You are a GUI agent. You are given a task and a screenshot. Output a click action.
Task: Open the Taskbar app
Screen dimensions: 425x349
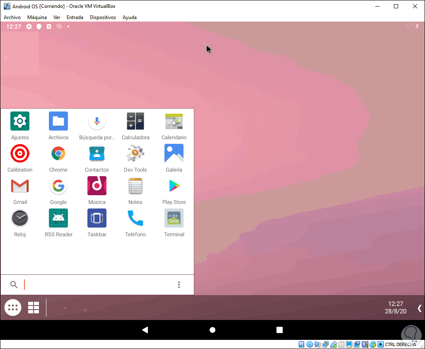97,223
